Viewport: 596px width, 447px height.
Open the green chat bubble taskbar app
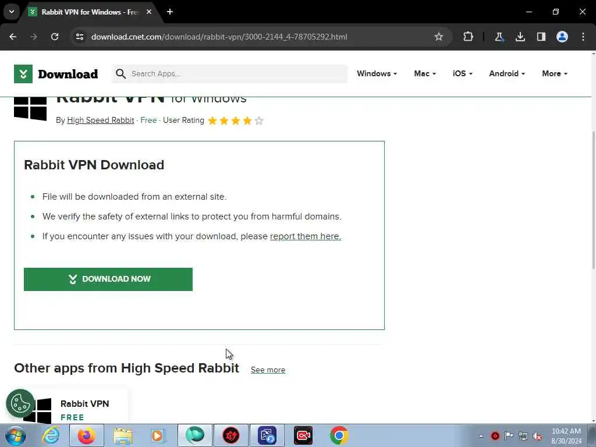[194, 435]
